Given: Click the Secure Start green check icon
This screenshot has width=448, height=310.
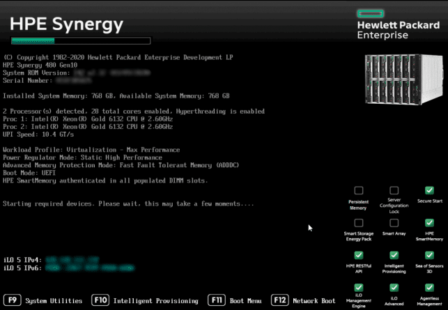Looking at the screenshot, I should coord(429,190).
